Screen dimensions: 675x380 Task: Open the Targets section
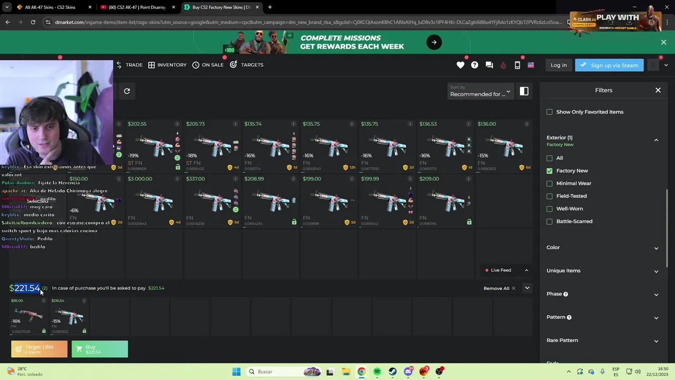[x=246, y=65]
